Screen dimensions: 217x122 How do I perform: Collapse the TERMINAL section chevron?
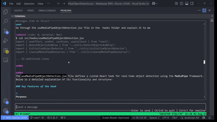pyautogui.click(x=12, y=16)
